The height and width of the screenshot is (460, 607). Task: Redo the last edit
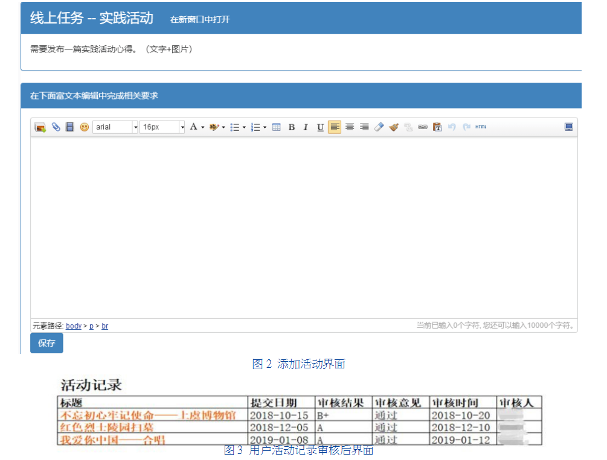tap(466, 127)
